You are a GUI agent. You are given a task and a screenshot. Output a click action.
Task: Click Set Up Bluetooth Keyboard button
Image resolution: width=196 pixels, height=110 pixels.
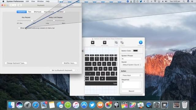(x=62, y=70)
